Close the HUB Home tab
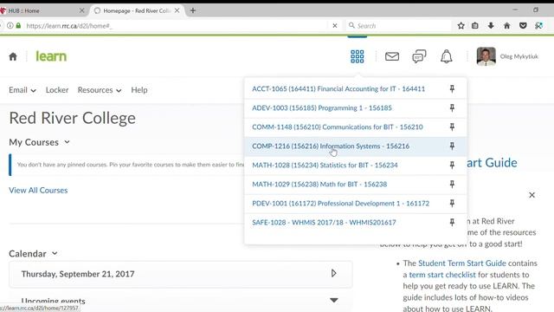 tap(81, 10)
